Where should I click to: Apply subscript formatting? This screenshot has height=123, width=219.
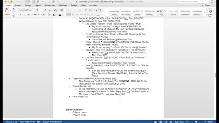click(x=39, y=14)
